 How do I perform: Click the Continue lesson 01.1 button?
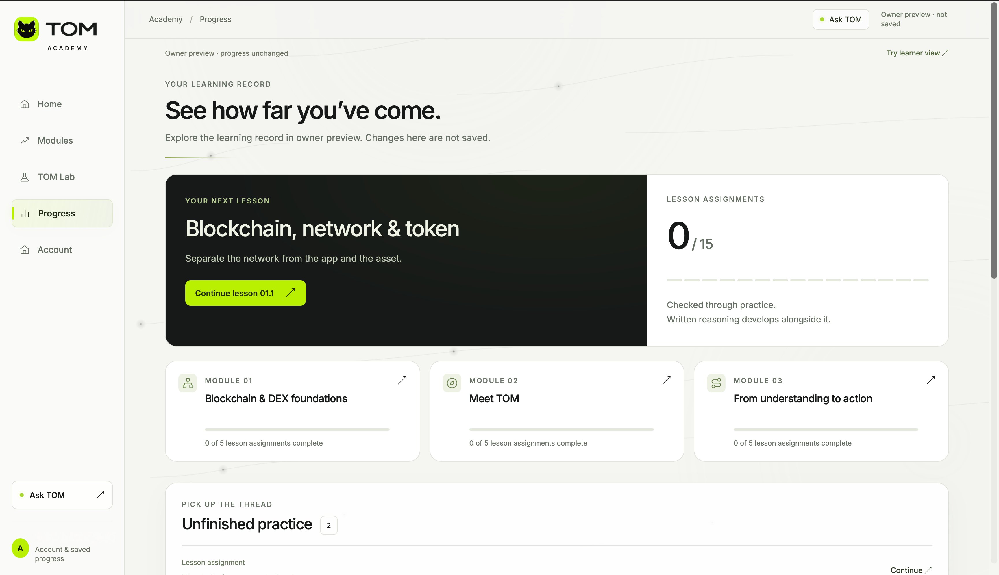pyautogui.click(x=245, y=293)
